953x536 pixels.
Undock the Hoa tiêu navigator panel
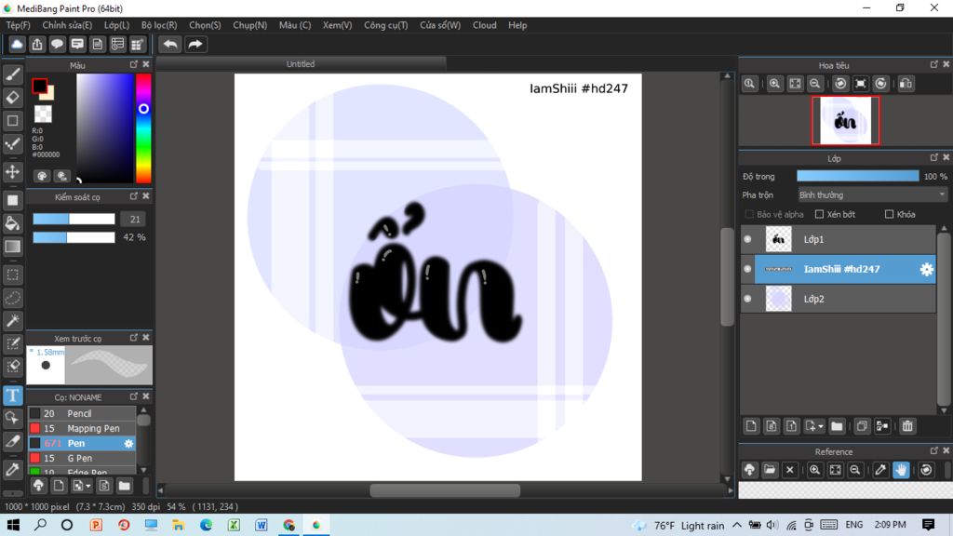point(934,64)
